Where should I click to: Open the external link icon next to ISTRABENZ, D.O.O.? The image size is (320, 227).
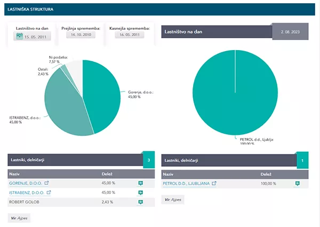pyautogui.click(x=49, y=192)
